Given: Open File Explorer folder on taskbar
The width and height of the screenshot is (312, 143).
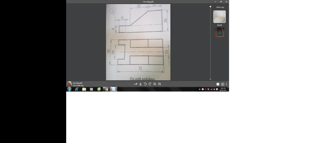Looking at the screenshot, I should click(84, 89).
